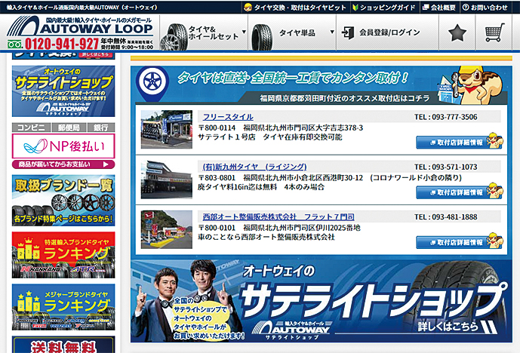Expand the タイヤ&ホイールセット dropdown arrow
520x353 pixels.
pos(244,32)
